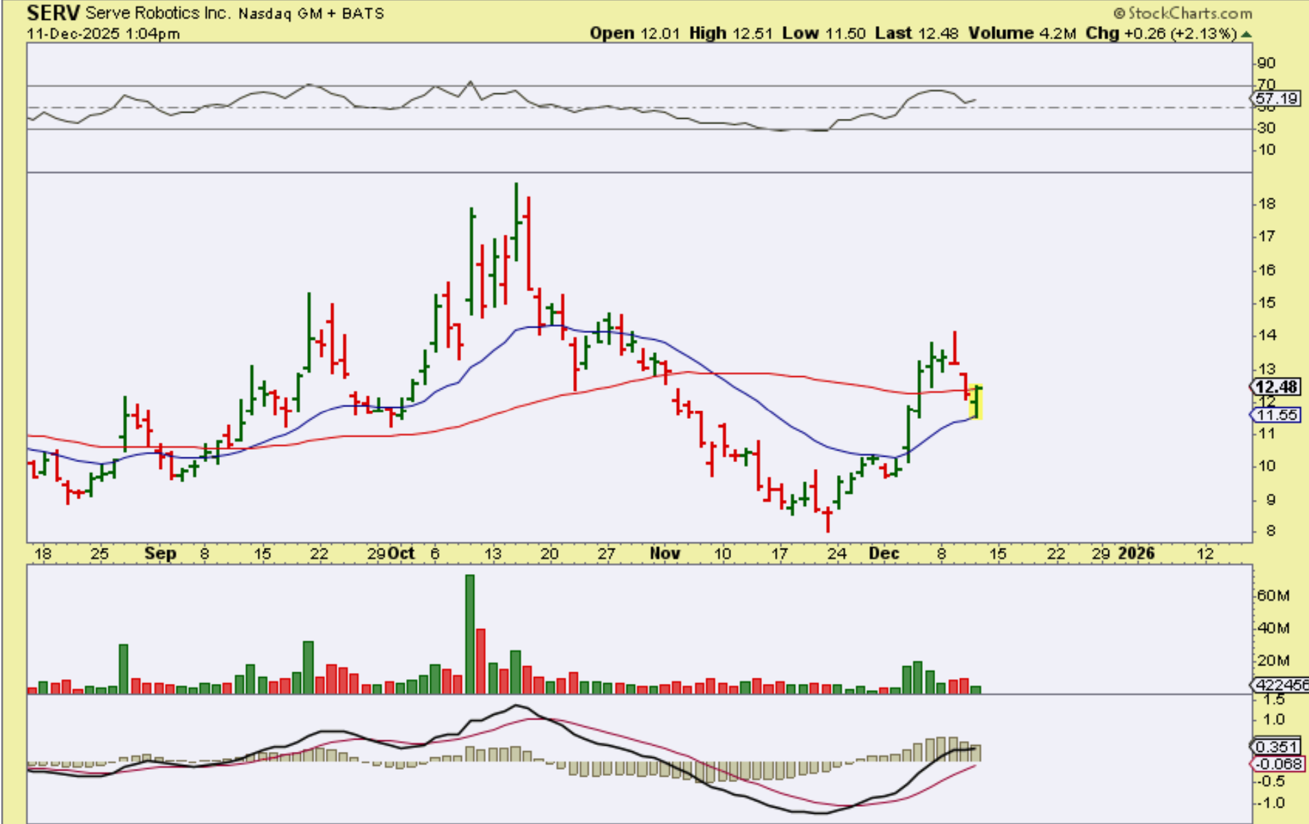The width and height of the screenshot is (1309, 824).
Task: Select the 40M volume scale label
Action: tap(1273, 628)
